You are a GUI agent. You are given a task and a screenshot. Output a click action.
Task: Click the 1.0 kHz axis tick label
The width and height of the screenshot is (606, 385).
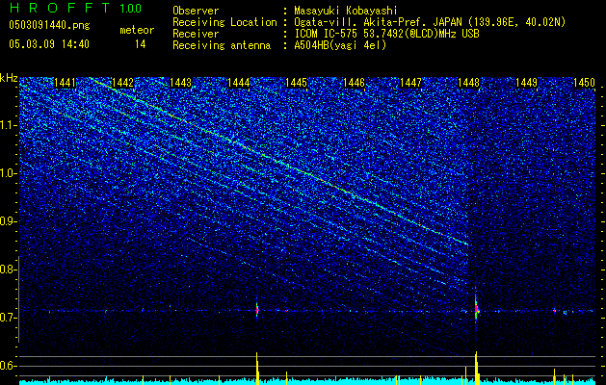click(x=7, y=173)
